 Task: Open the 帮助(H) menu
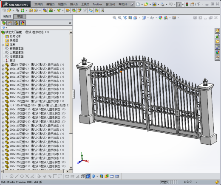point(123,4)
